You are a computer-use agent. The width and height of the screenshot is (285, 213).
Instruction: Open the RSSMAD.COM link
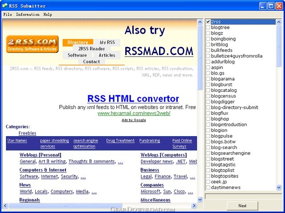click(159, 51)
